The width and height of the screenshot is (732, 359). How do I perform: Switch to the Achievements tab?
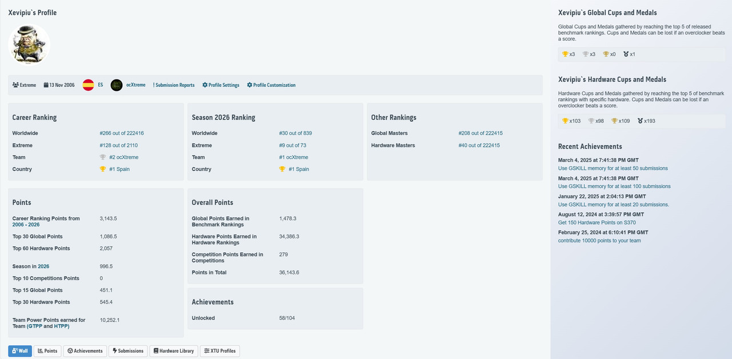85,351
